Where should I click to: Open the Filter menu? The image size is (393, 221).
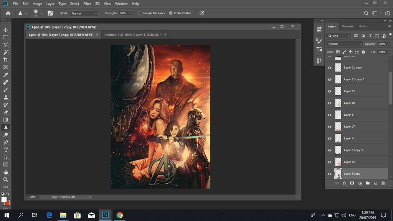pos(87,4)
